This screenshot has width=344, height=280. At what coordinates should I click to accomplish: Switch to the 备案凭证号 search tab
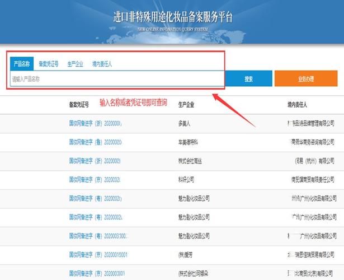coord(49,64)
